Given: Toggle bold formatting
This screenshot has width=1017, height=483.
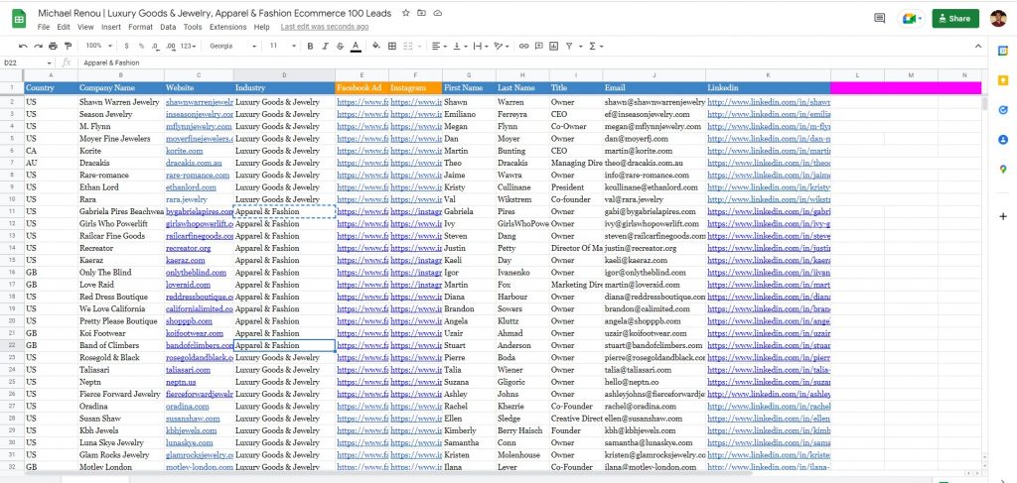Looking at the screenshot, I should coord(310,46).
